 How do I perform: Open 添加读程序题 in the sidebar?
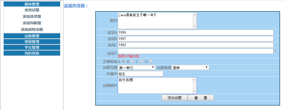click(32, 29)
